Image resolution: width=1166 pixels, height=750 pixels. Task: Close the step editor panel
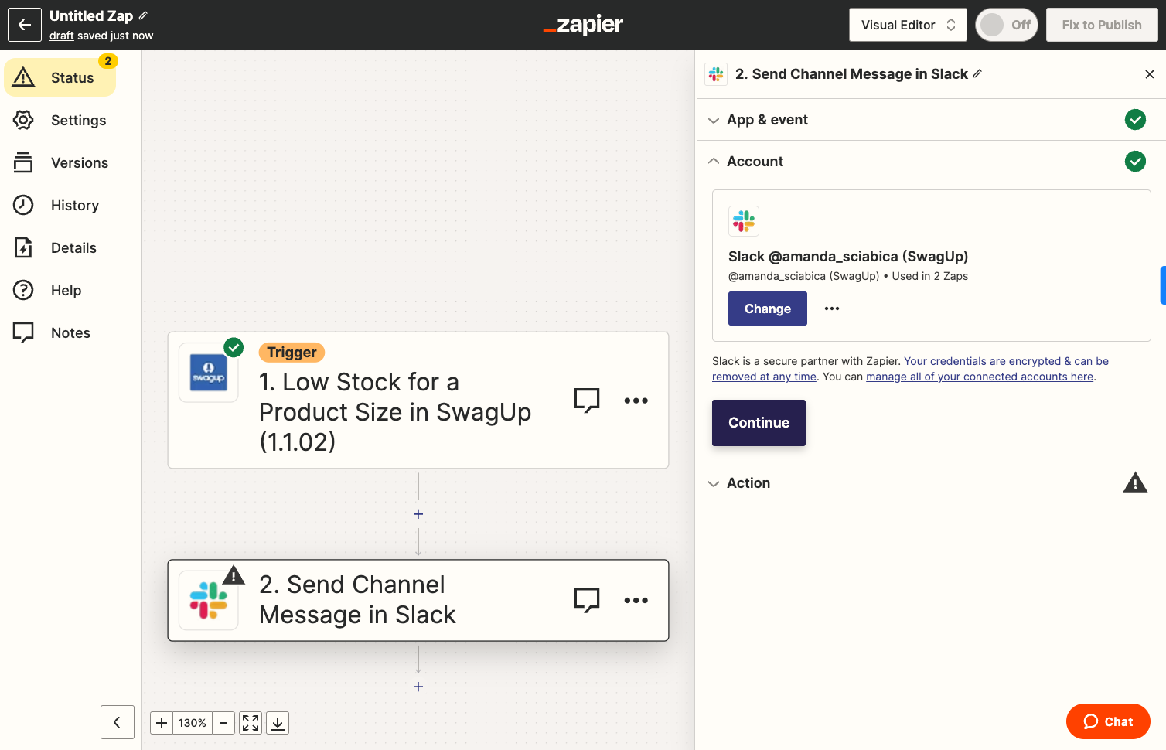point(1150,74)
